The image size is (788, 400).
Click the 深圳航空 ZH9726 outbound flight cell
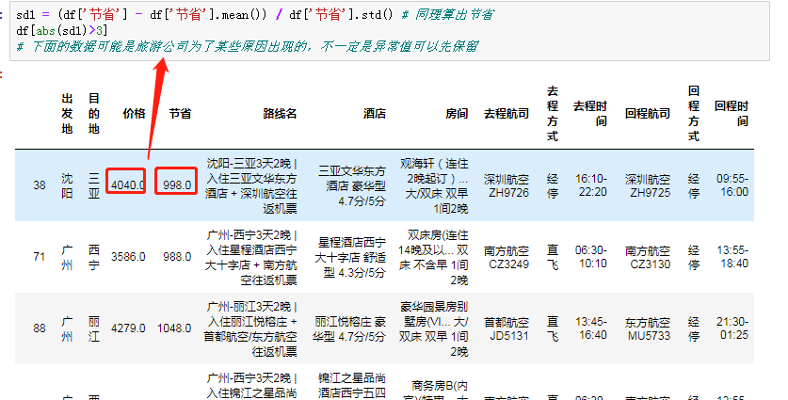(x=507, y=185)
